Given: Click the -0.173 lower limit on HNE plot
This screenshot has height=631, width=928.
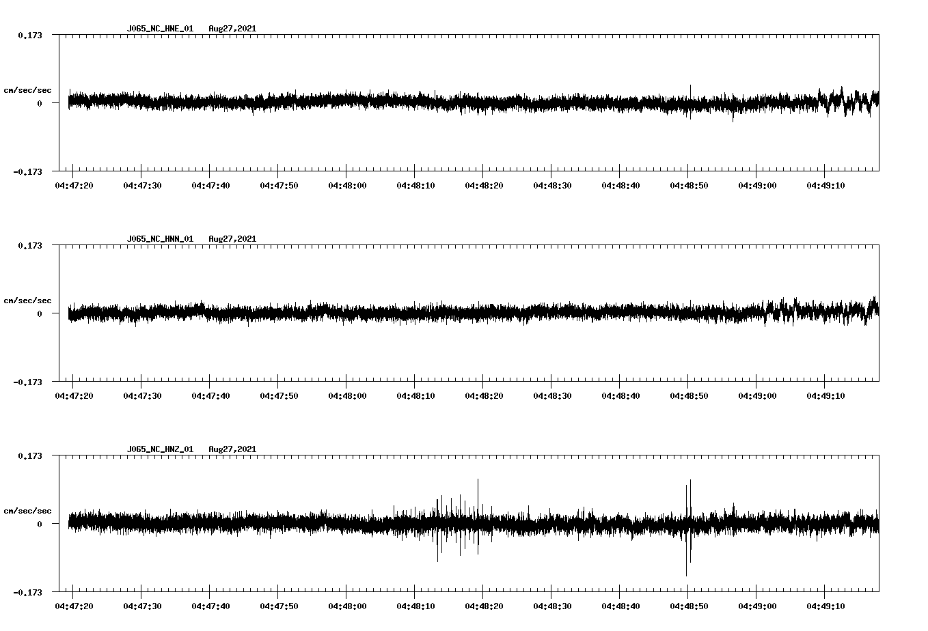Looking at the screenshot, I should pos(27,171).
